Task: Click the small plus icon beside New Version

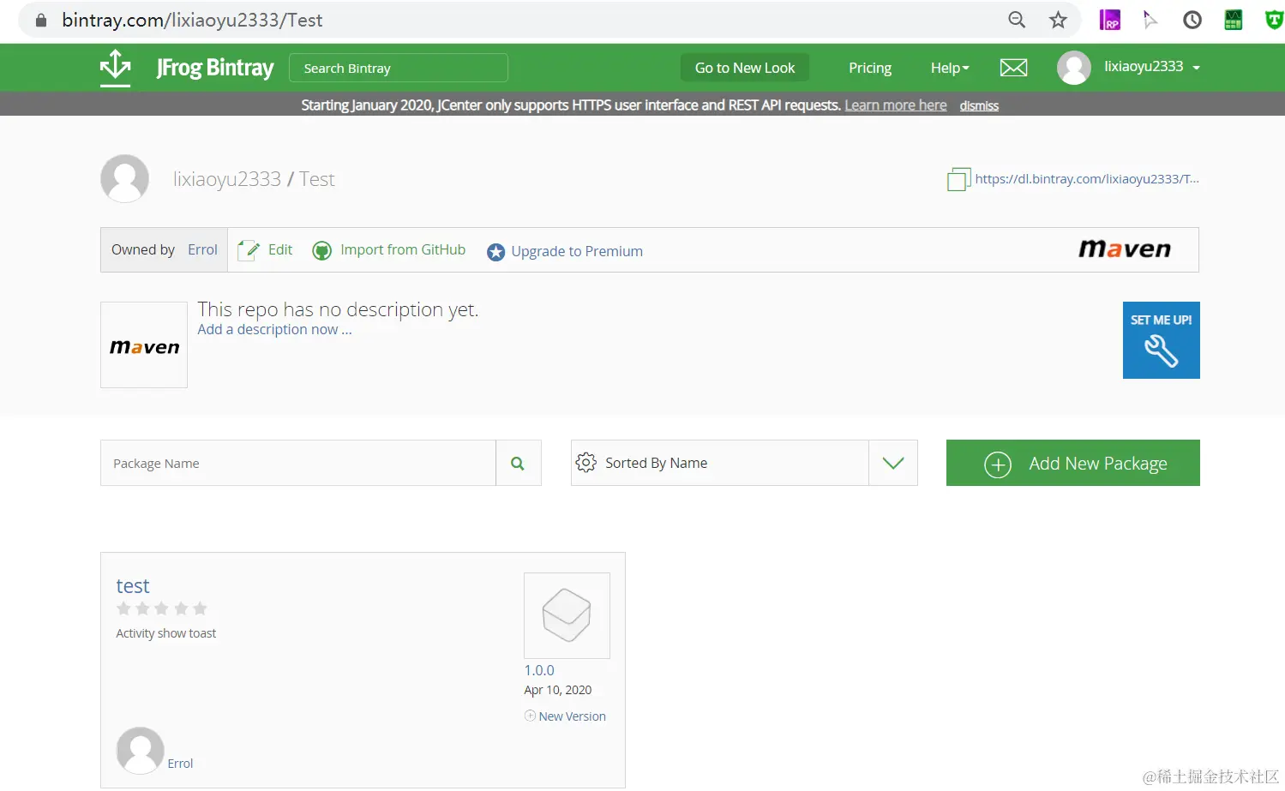Action: point(530,716)
